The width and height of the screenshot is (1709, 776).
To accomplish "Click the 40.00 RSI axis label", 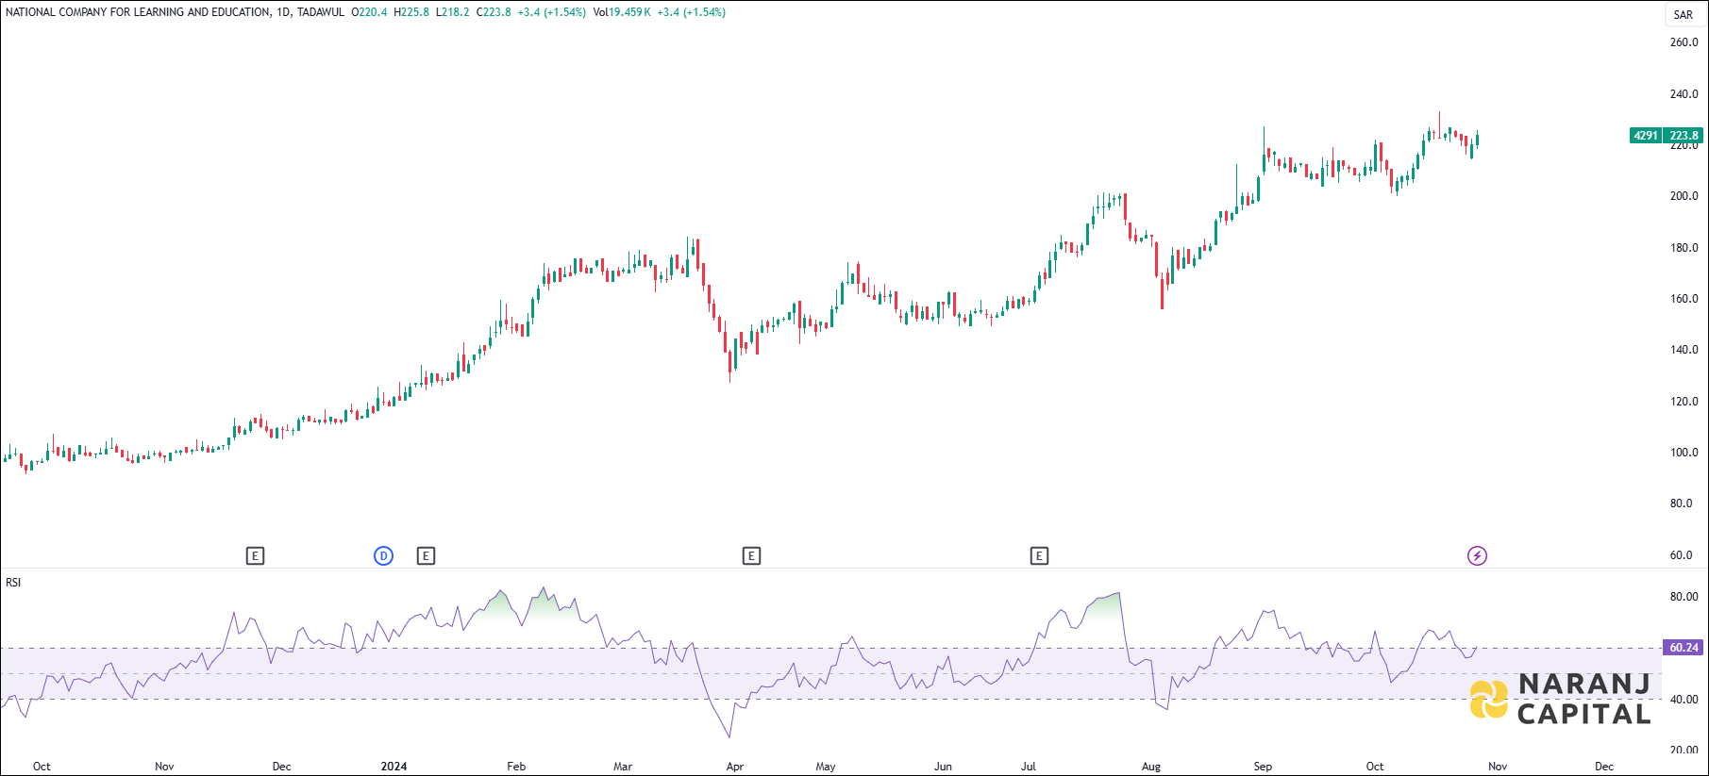I will coord(1684,699).
